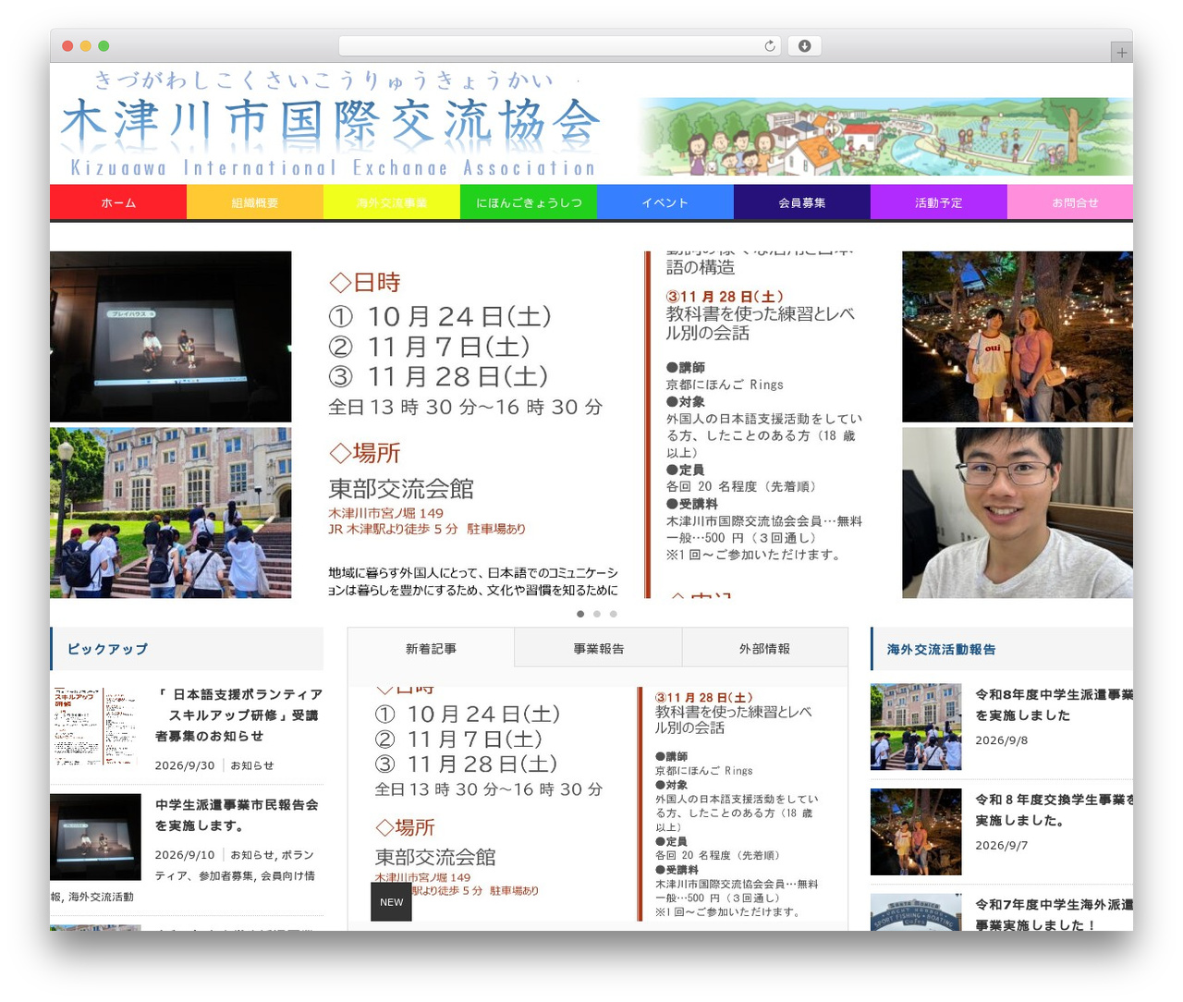Click the night lights thumbnail in 海外交流活動報告

pos(916,832)
